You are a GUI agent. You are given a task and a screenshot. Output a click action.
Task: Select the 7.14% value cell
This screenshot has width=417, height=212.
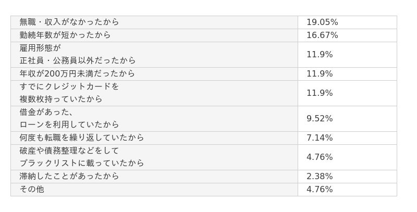point(320,138)
